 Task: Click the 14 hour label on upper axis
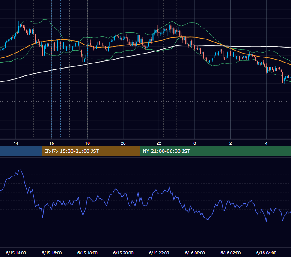tap(16, 143)
